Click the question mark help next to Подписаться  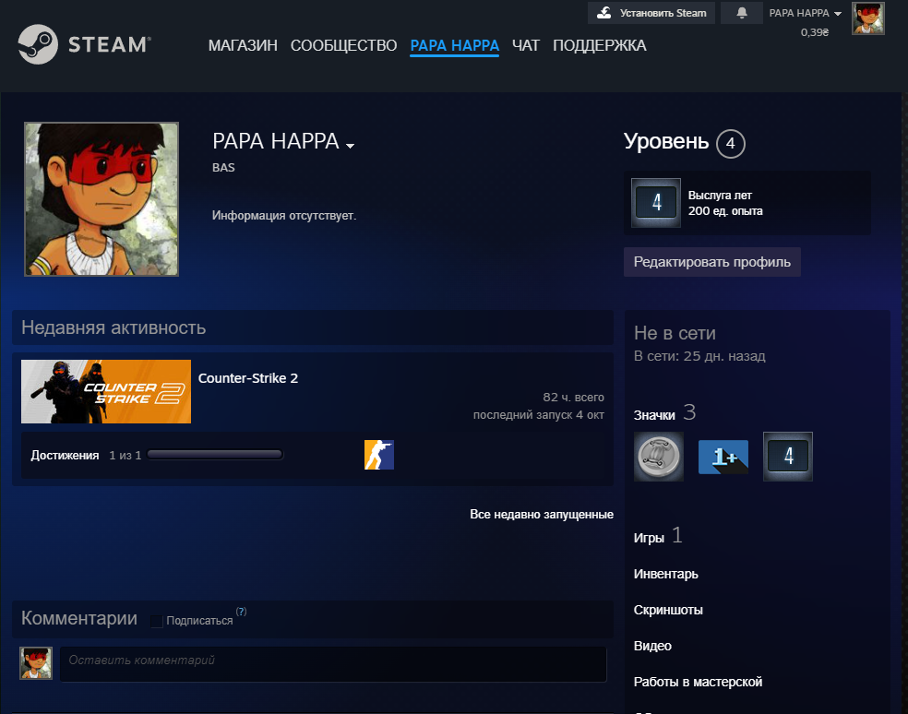[242, 612]
